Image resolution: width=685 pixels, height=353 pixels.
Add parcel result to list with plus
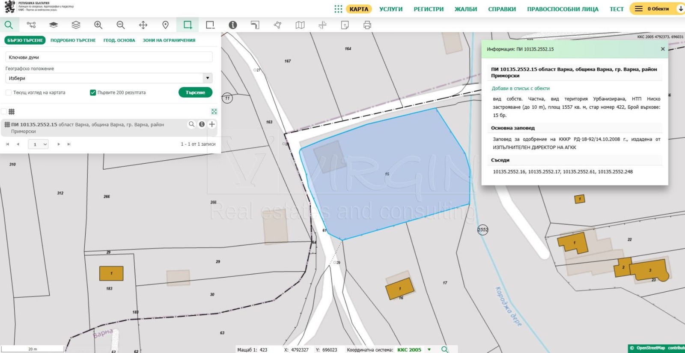[212, 124]
